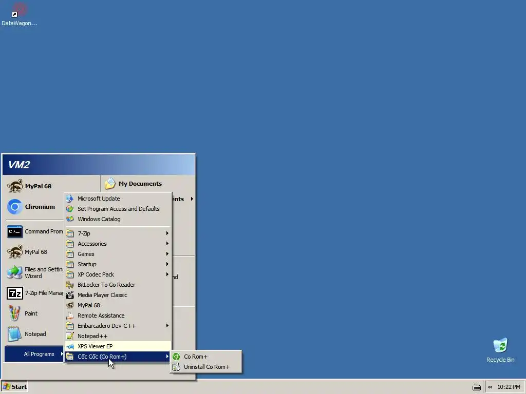Image resolution: width=526 pixels, height=394 pixels.
Task: Click the My Documents folder icon
Action: click(110, 184)
